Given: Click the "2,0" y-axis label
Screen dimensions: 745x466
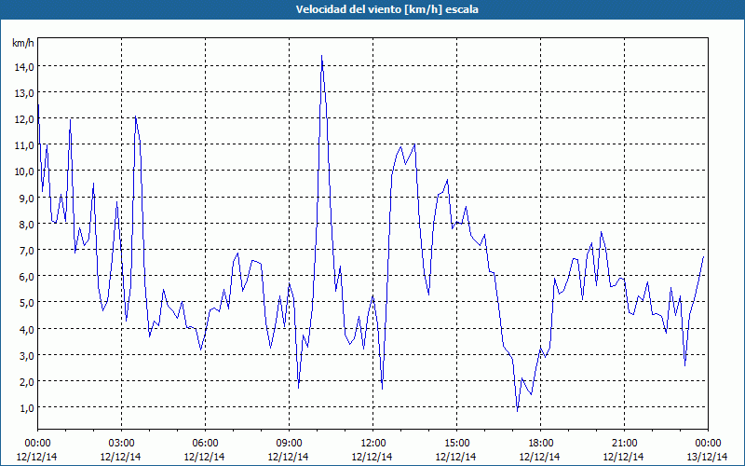Looking at the screenshot, I should 26,382.
